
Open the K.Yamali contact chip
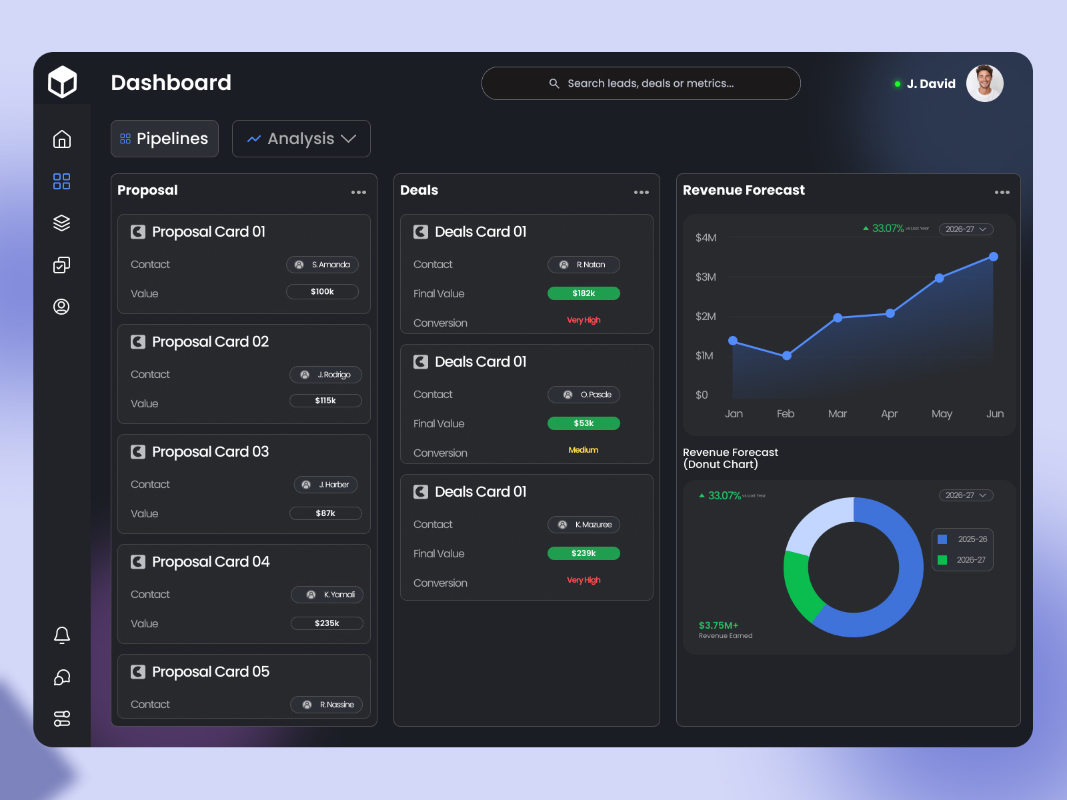pyautogui.click(x=327, y=595)
